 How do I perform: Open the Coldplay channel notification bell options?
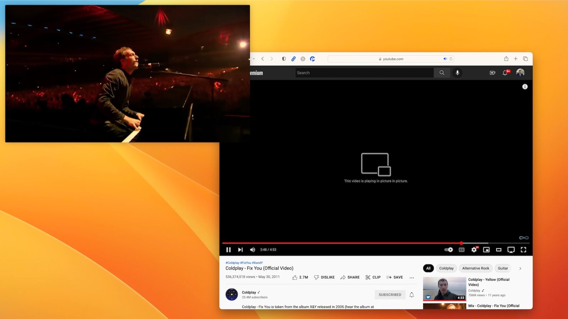[411, 295]
